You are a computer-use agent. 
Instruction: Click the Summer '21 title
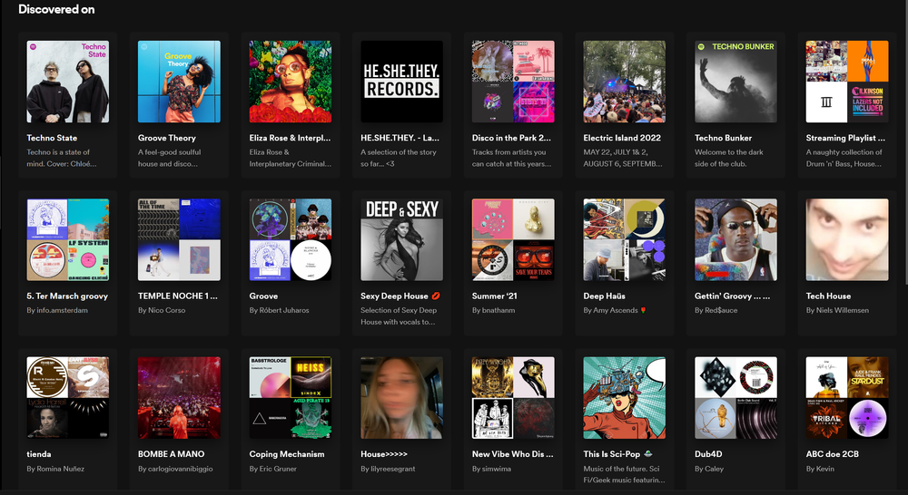495,296
